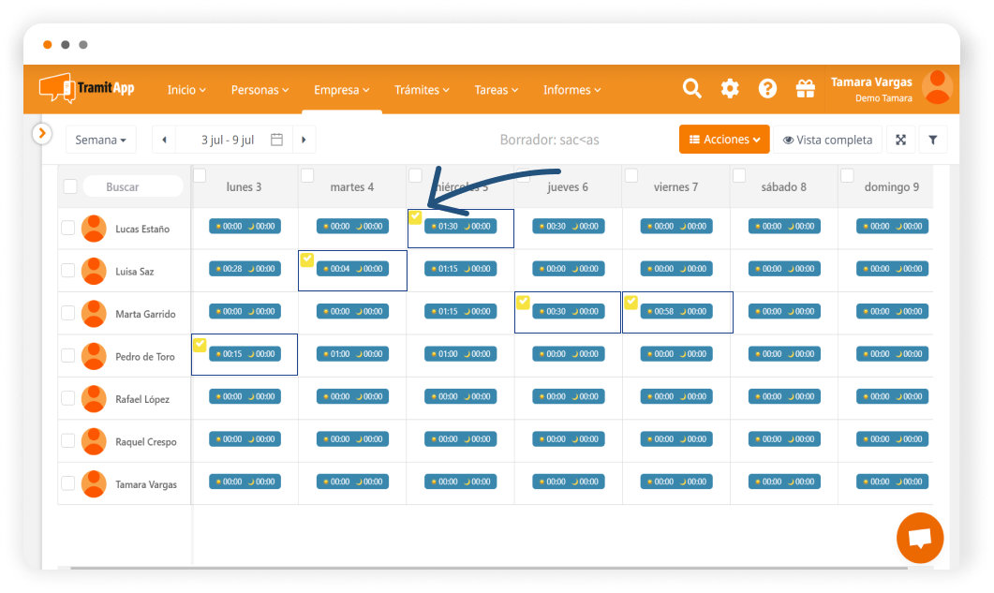Click the Buscar search field

pyautogui.click(x=133, y=186)
